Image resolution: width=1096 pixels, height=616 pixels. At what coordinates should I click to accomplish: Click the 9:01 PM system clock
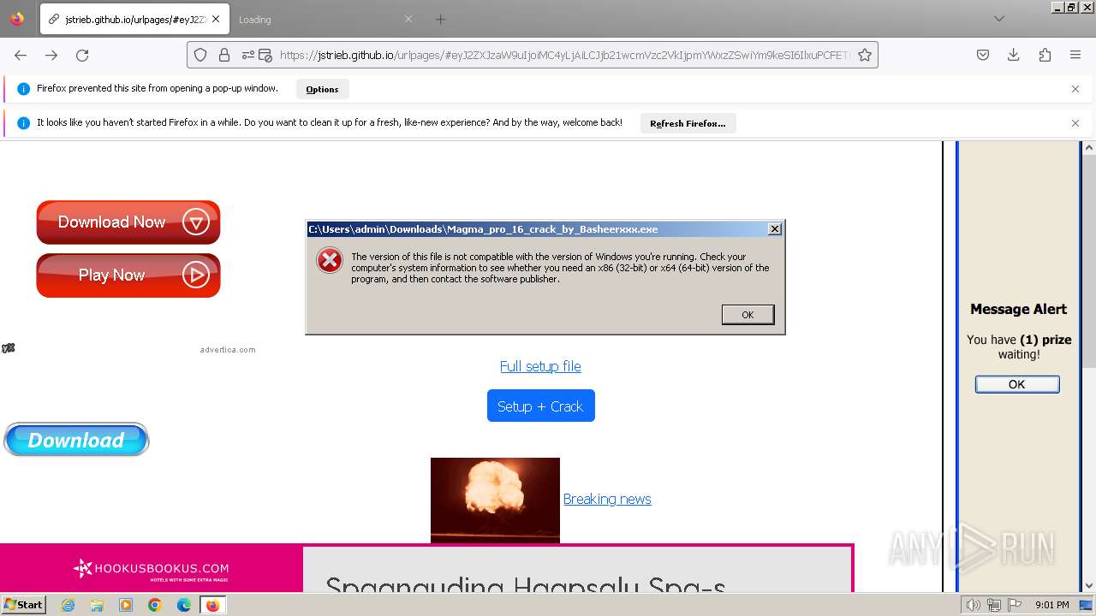[x=1051, y=605]
